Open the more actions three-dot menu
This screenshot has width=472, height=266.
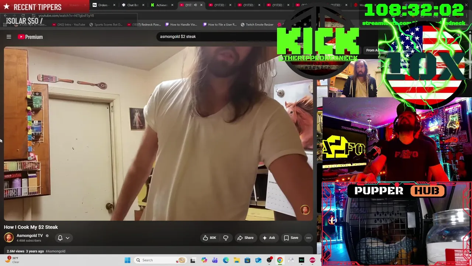coord(308,238)
